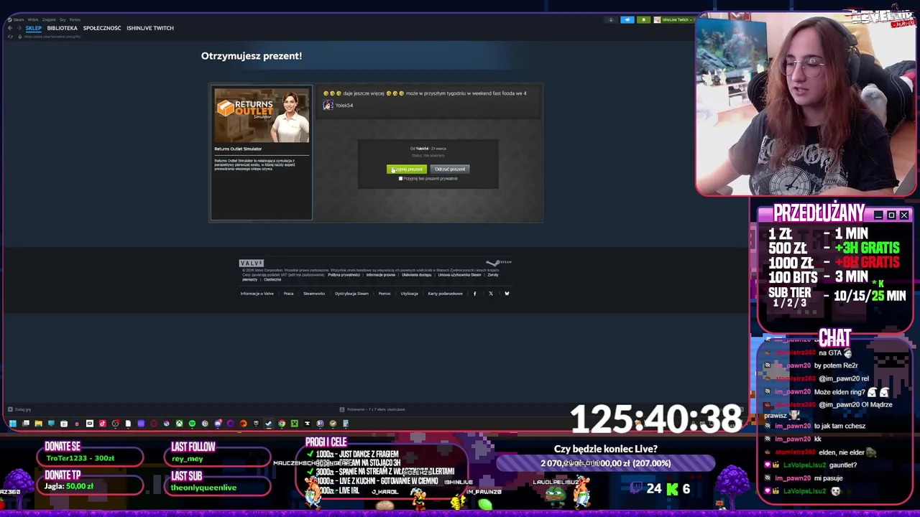Open the Steam menu in the title bar

coord(19,20)
